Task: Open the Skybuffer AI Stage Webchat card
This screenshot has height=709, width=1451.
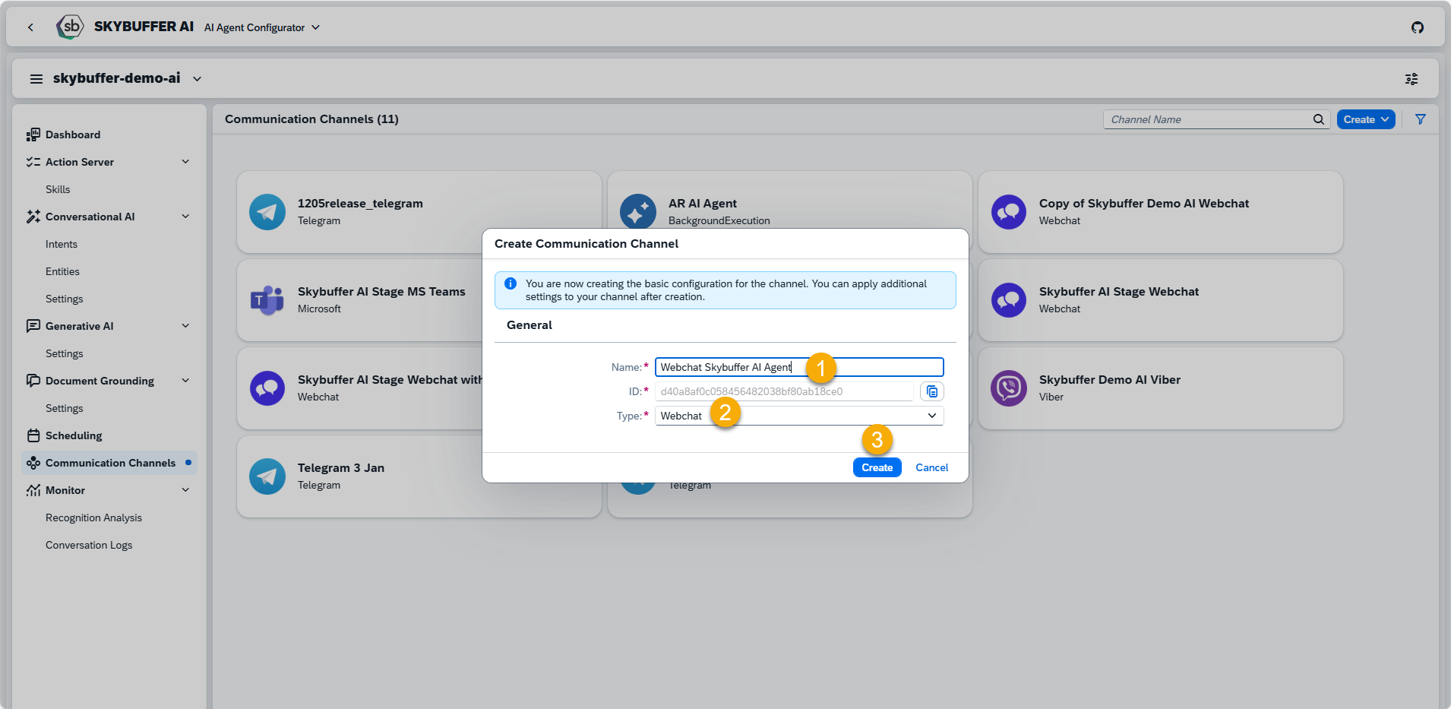Action: tap(1161, 300)
